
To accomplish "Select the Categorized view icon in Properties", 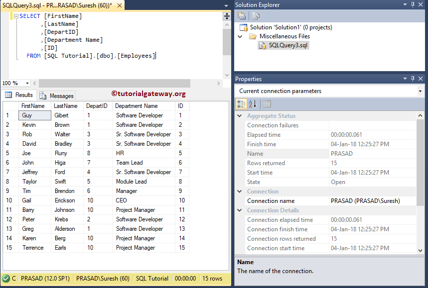I will point(242,103).
